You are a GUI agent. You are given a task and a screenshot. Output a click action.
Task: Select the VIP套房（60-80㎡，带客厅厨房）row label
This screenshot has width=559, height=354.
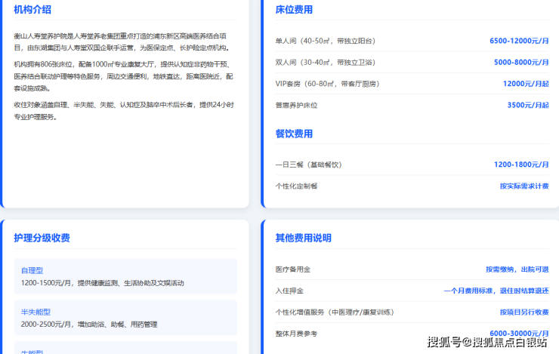327,84
